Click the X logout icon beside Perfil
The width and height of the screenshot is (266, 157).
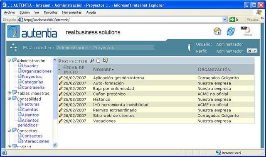point(249,51)
